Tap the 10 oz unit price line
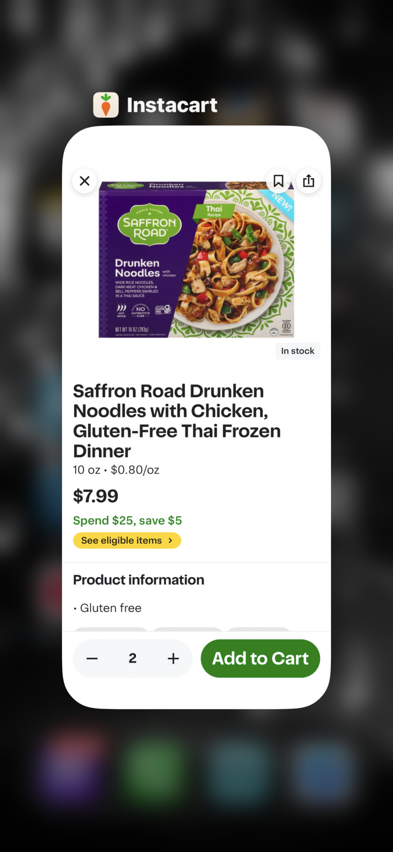The width and height of the screenshot is (393, 852). click(116, 470)
